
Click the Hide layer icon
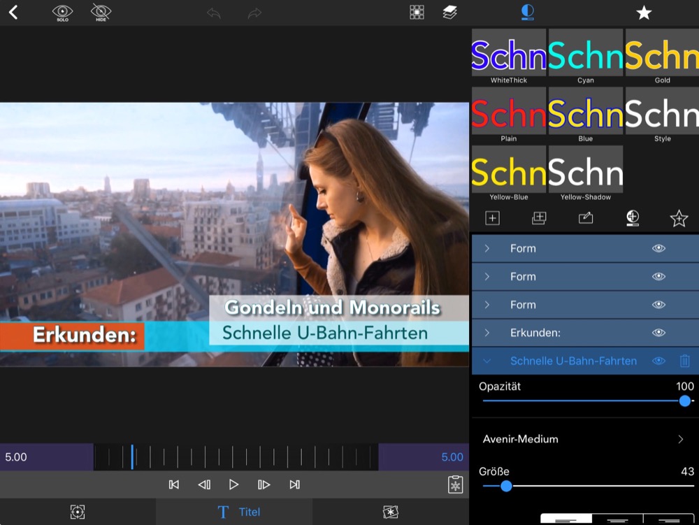(101, 12)
